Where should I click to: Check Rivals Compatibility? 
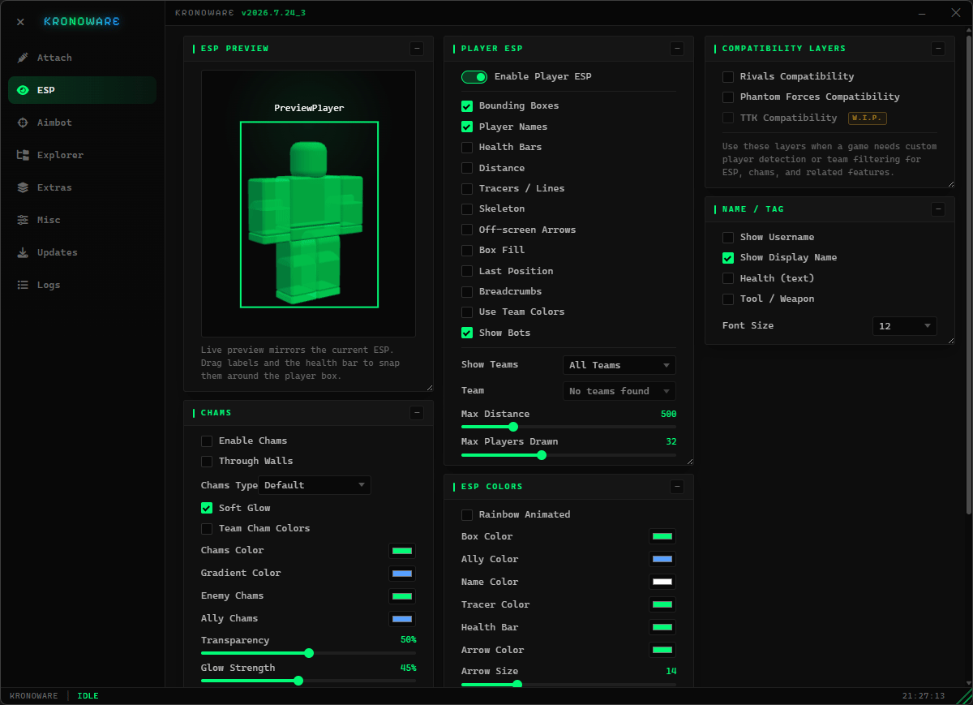[728, 76]
